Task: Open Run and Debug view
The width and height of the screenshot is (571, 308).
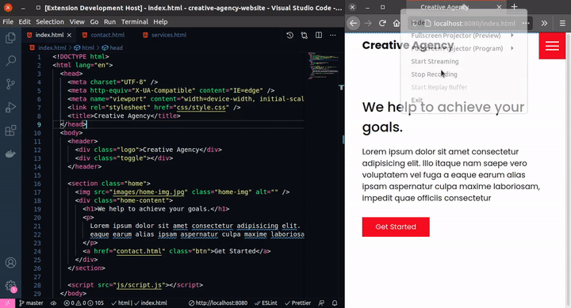Action: point(10,107)
